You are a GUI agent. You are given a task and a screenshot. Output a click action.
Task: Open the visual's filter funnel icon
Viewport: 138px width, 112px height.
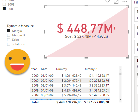[107, 2]
